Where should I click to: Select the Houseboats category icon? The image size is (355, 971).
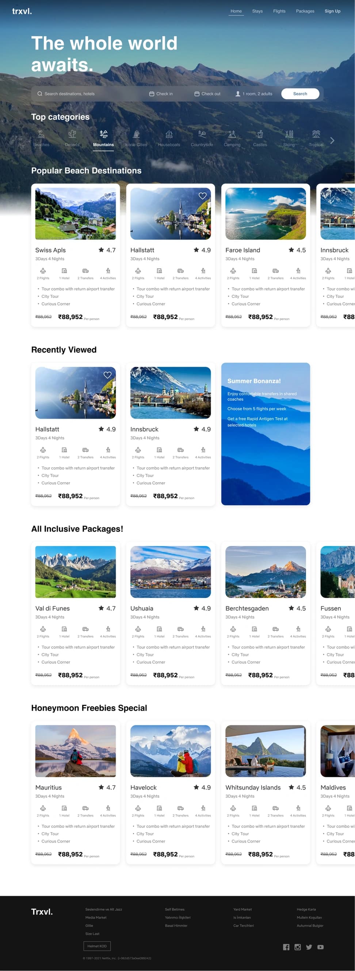[x=169, y=134]
